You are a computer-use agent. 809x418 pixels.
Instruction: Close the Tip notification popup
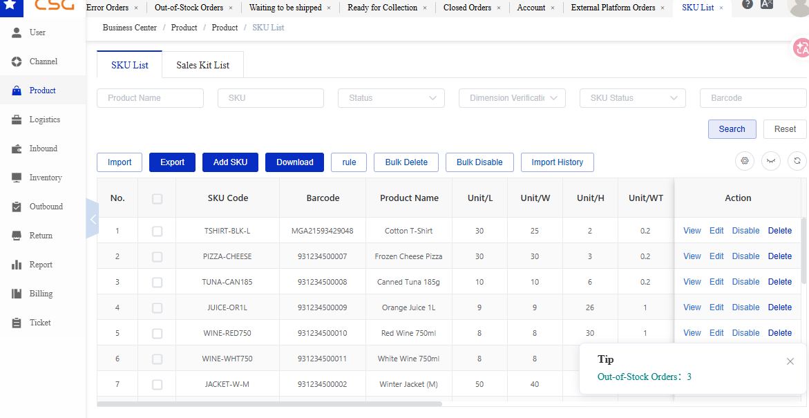point(790,361)
